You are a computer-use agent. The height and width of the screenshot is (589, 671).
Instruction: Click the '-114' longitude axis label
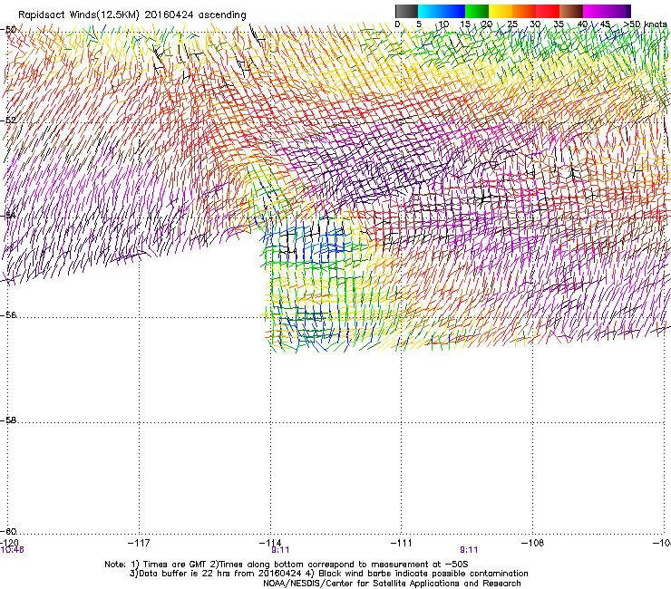point(270,543)
